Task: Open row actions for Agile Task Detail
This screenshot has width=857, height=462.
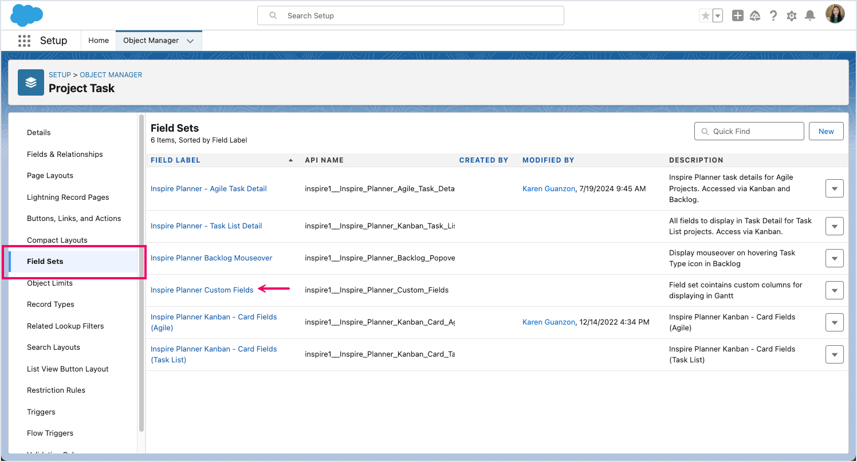Action: click(x=835, y=188)
